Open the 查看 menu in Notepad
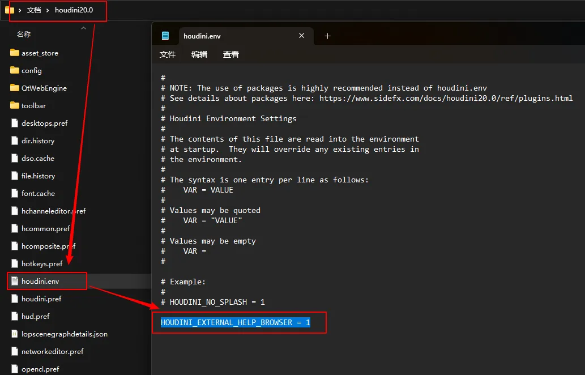The image size is (585, 375). coord(231,54)
